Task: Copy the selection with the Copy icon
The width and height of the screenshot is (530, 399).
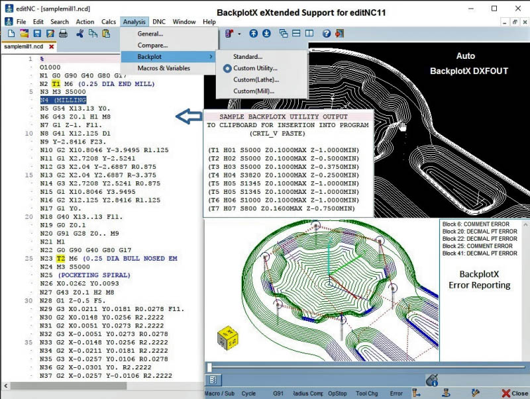Action: [93, 34]
